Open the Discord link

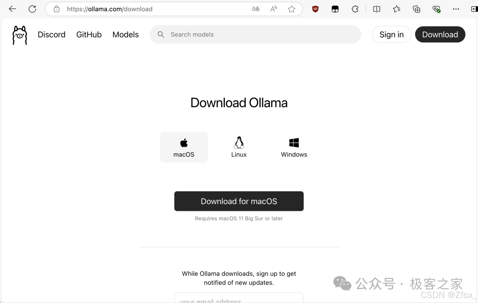[51, 35]
